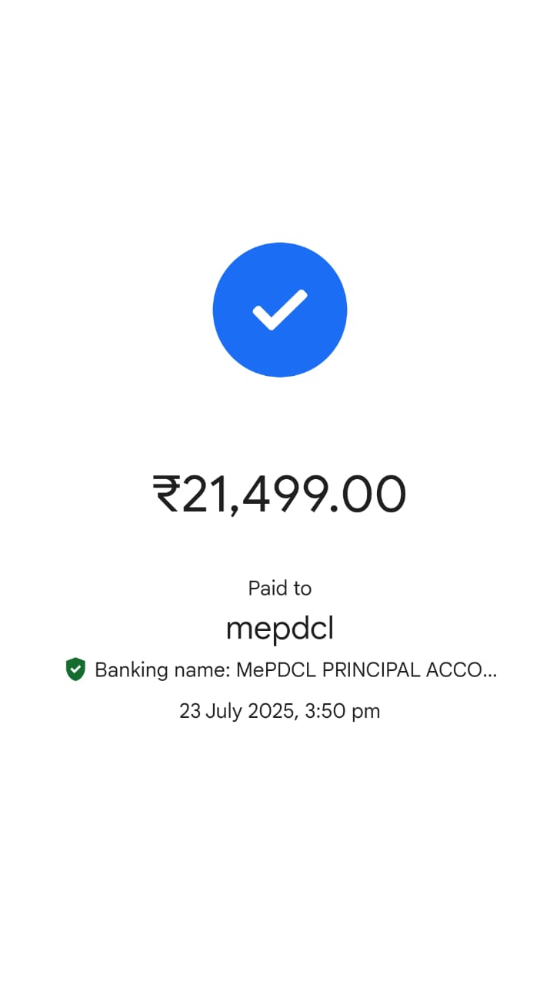Click the rupee currency symbol
The height and width of the screenshot is (986, 560).
(x=167, y=494)
